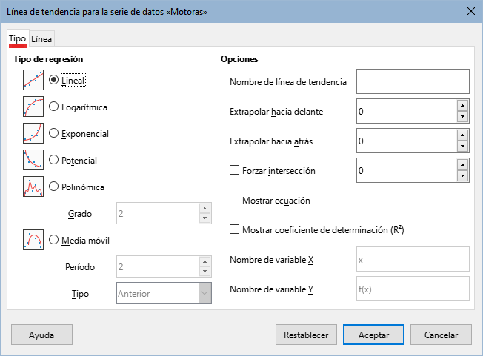483x356 pixels.
Task: Click the Potencial regression curve icon
Action: pos(33,160)
